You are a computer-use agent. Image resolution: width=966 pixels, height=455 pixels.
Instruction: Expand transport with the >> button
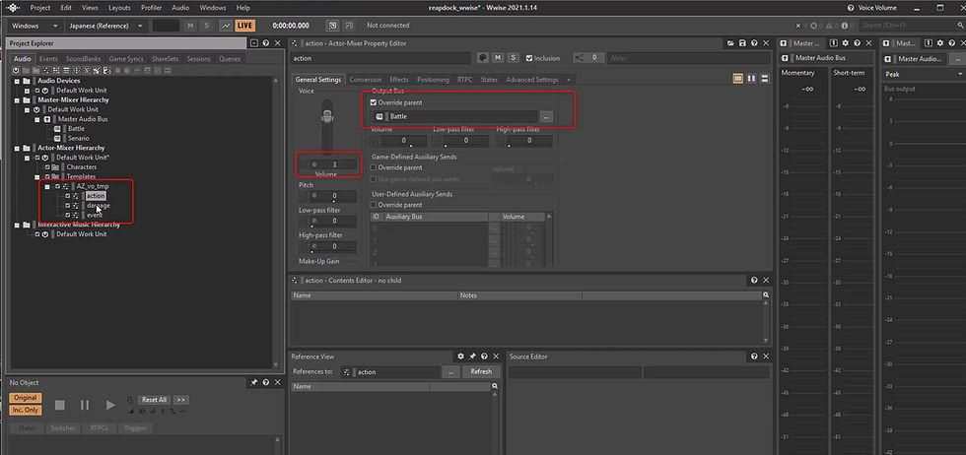(x=180, y=400)
